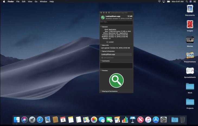Enable the Locked checkbox
Image resolution: width=198 pixels, height=126 pixels.
[x=107, y=42]
